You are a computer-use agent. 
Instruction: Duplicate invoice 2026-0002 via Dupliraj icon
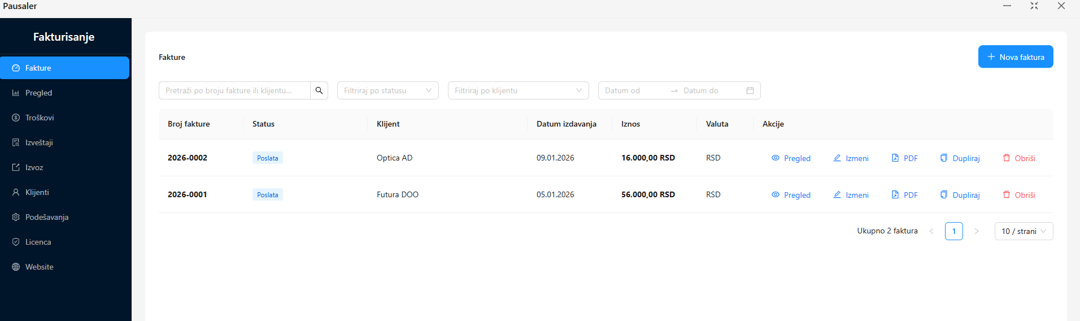pos(944,158)
